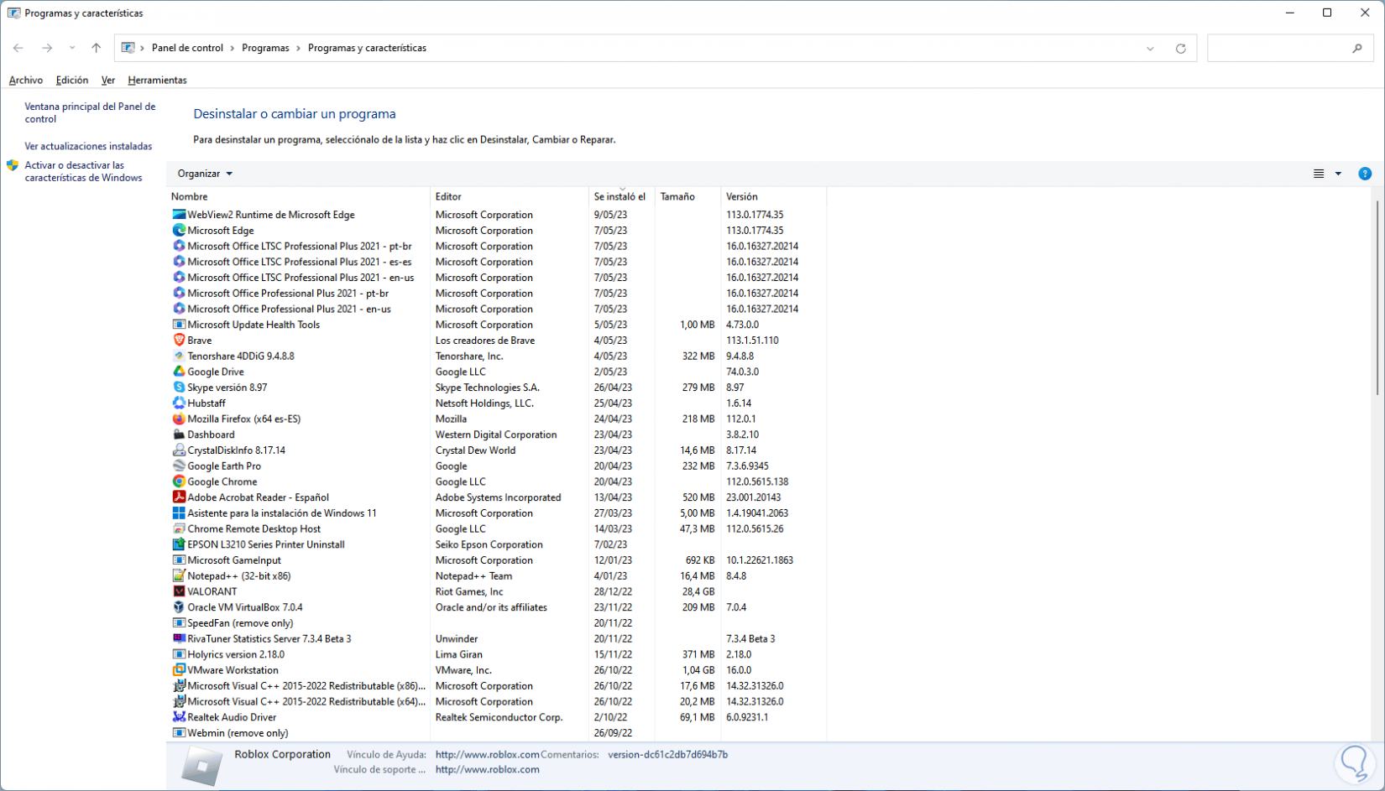Click the Google Drive icon in list
1385x791 pixels.
pyautogui.click(x=179, y=372)
